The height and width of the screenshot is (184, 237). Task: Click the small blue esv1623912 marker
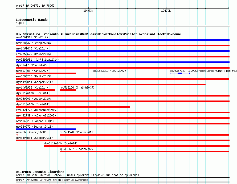click(x=93, y=73)
